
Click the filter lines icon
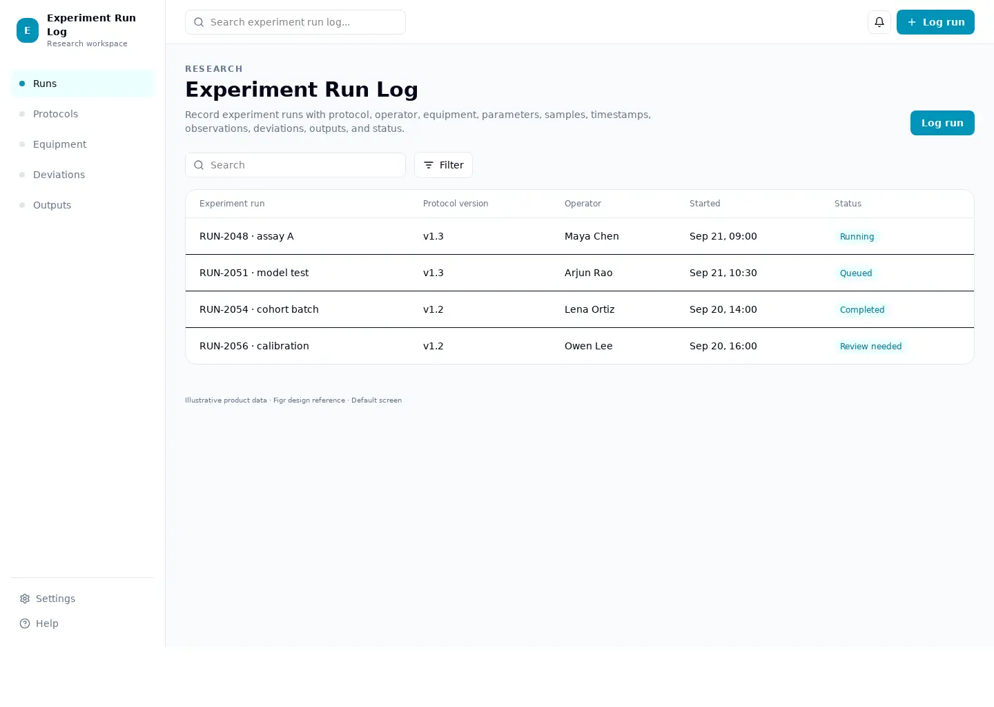[429, 165]
